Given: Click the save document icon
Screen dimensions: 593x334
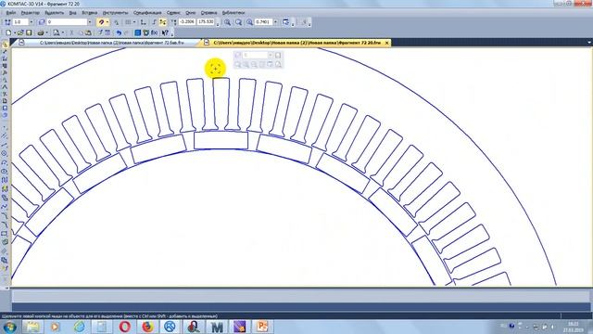Looking at the screenshot, I should click(x=29, y=33).
